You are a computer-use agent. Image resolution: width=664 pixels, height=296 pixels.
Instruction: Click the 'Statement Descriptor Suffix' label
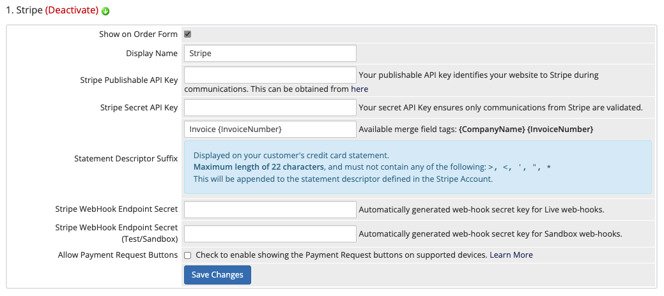pos(126,159)
